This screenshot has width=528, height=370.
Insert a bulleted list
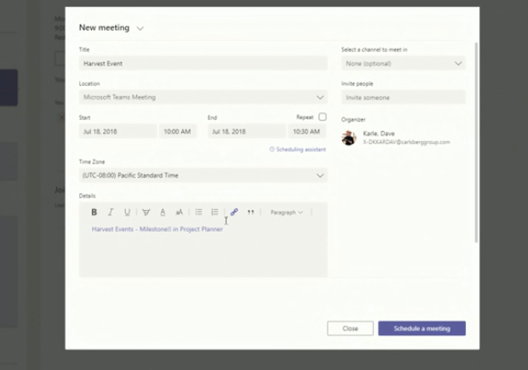tap(198, 213)
